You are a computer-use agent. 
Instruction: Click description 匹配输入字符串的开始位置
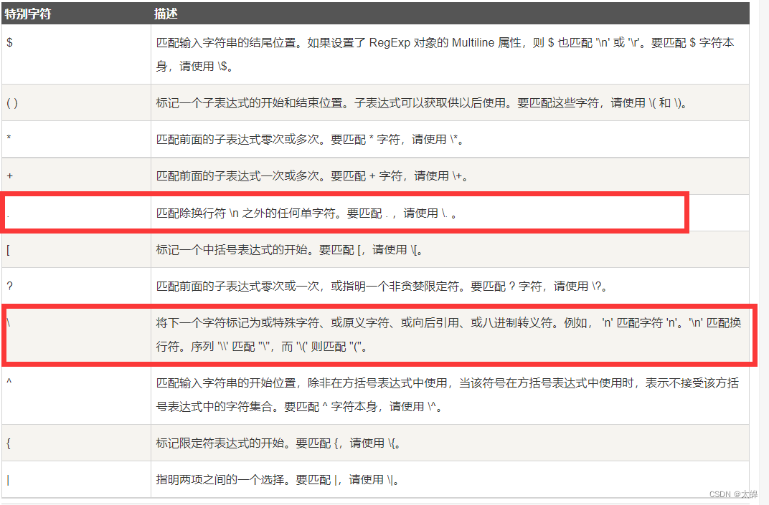tap(448, 395)
